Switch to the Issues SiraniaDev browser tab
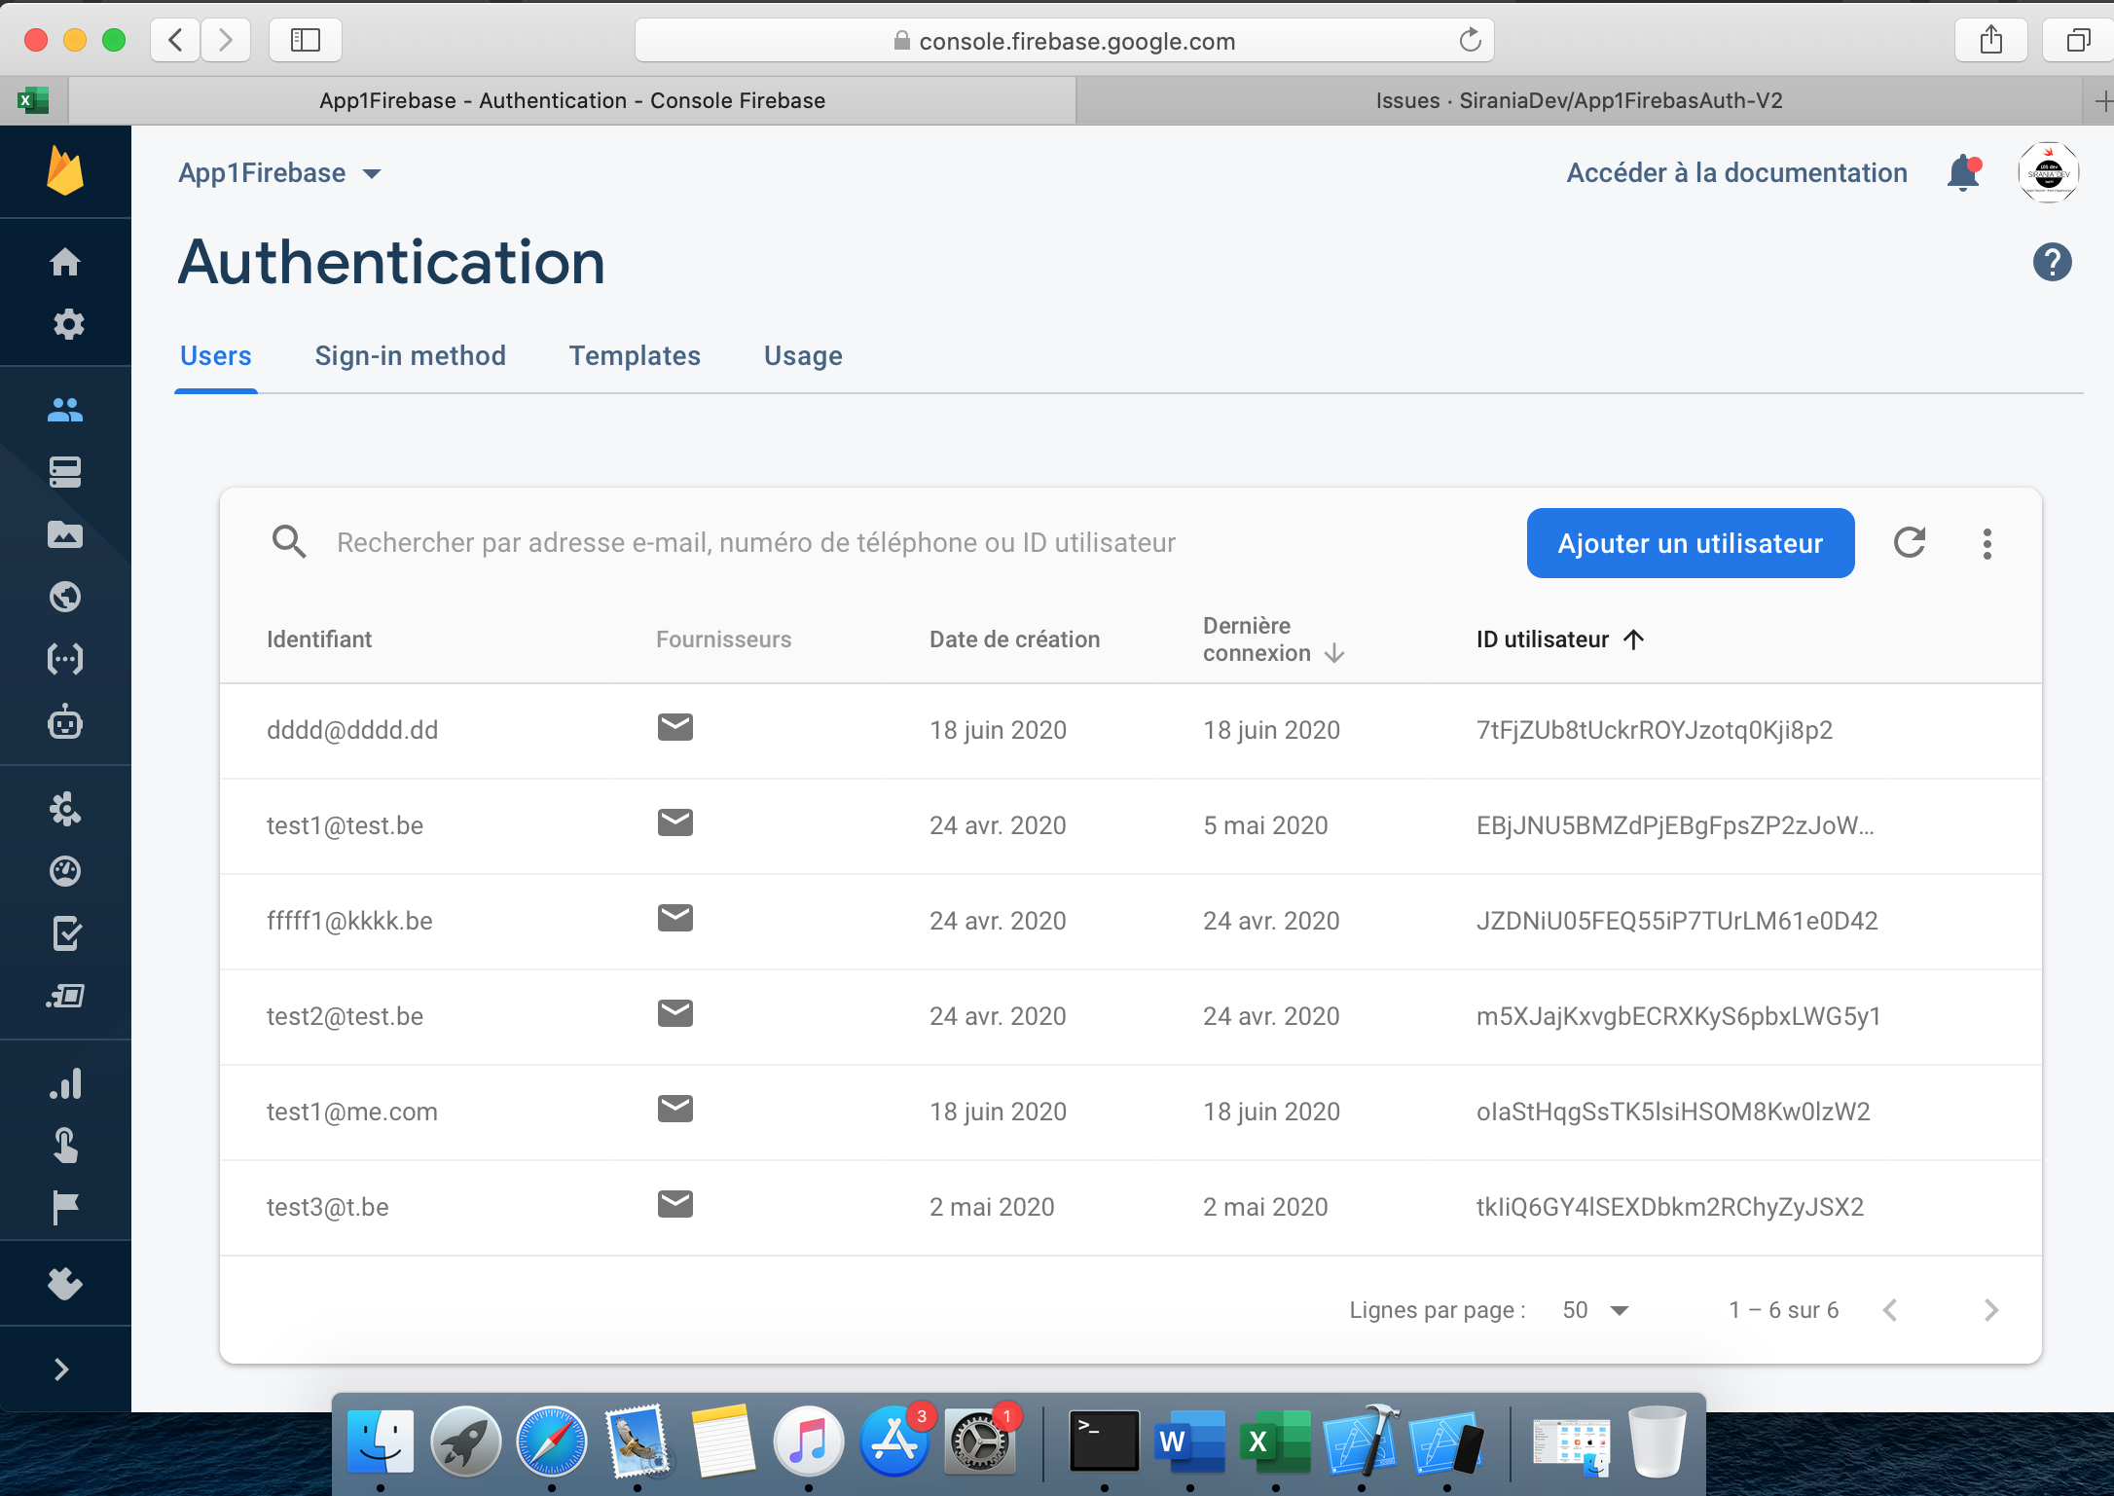This screenshot has height=1496, width=2114. pyautogui.click(x=1579, y=100)
